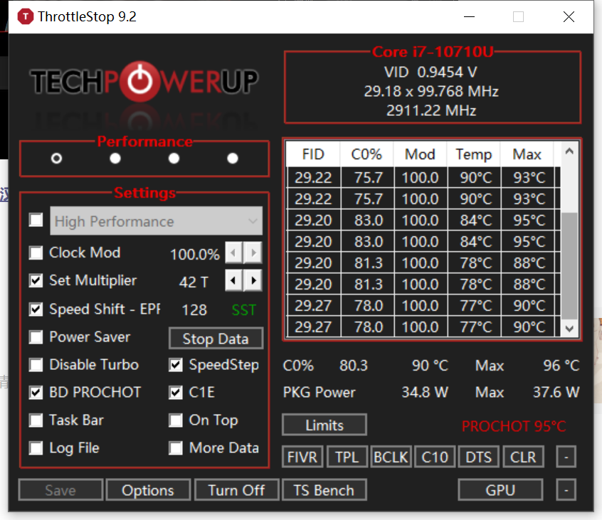Image resolution: width=602 pixels, height=520 pixels.
Task: Open the Limits window
Action: (324, 425)
